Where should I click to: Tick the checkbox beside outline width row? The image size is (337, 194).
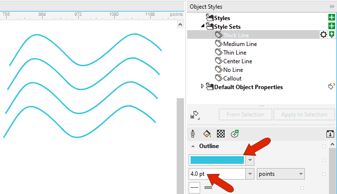[x=324, y=174]
